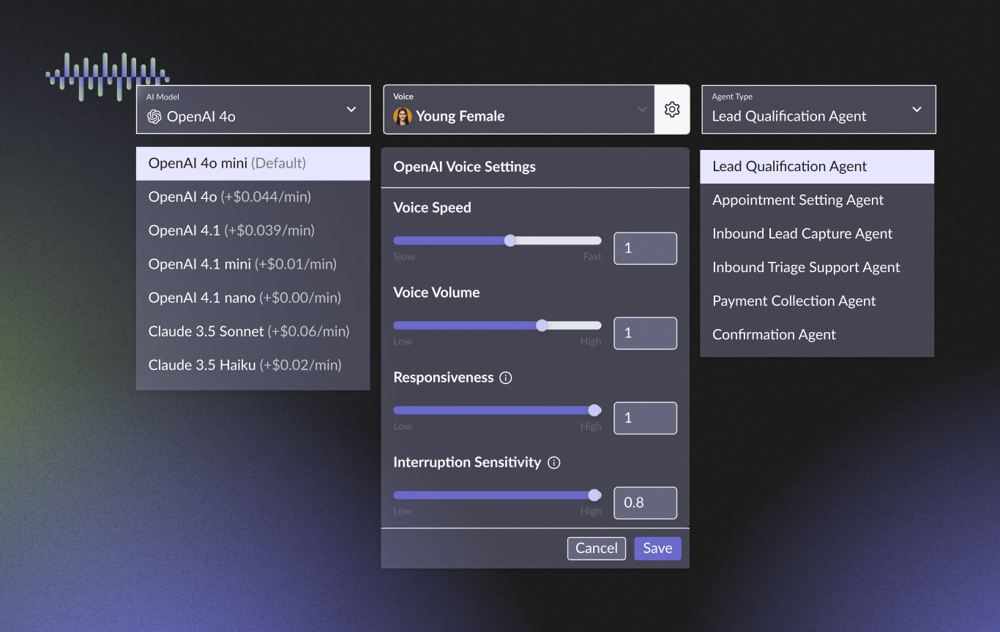The width and height of the screenshot is (1000, 632).
Task: Choose Inbound Lead Capture Agent
Action: (x=817, y=234)
